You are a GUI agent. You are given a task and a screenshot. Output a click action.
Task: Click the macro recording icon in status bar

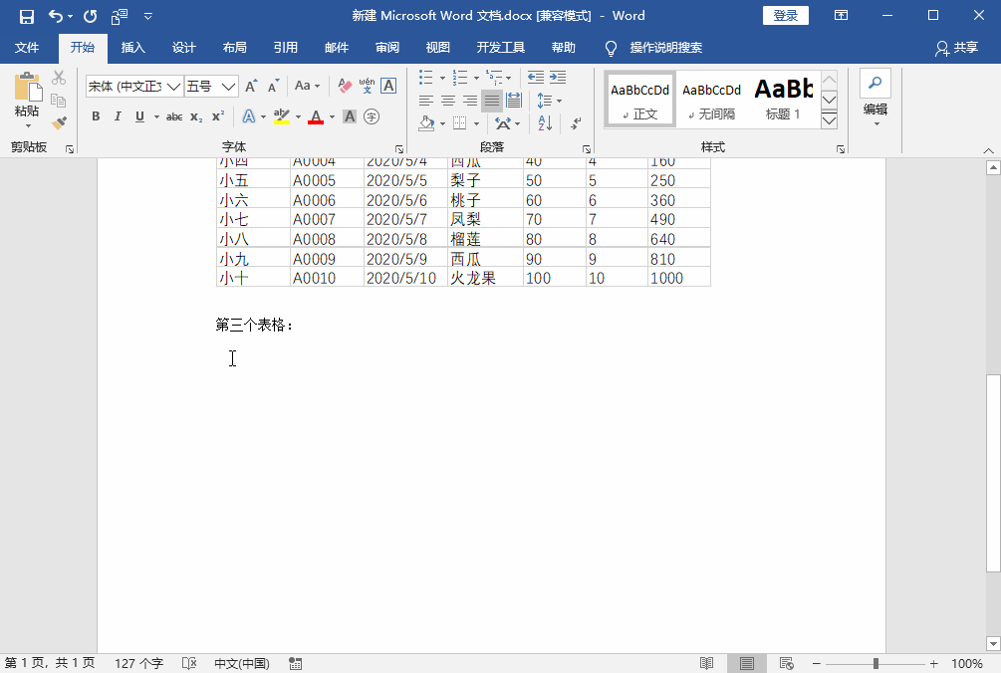click(x=295, y=663)
